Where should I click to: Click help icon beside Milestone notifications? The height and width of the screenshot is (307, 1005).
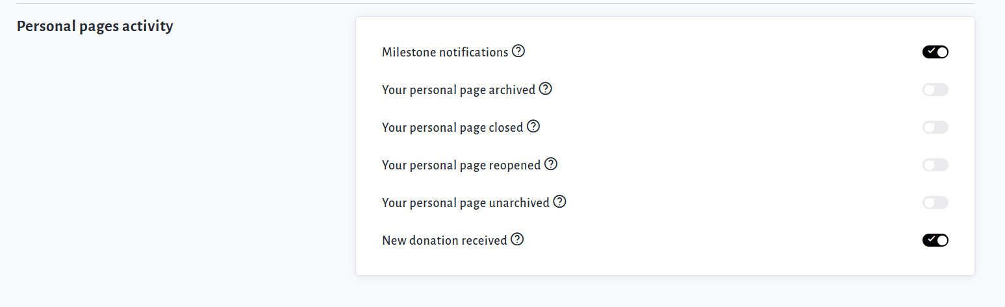[x=518, y=51]
